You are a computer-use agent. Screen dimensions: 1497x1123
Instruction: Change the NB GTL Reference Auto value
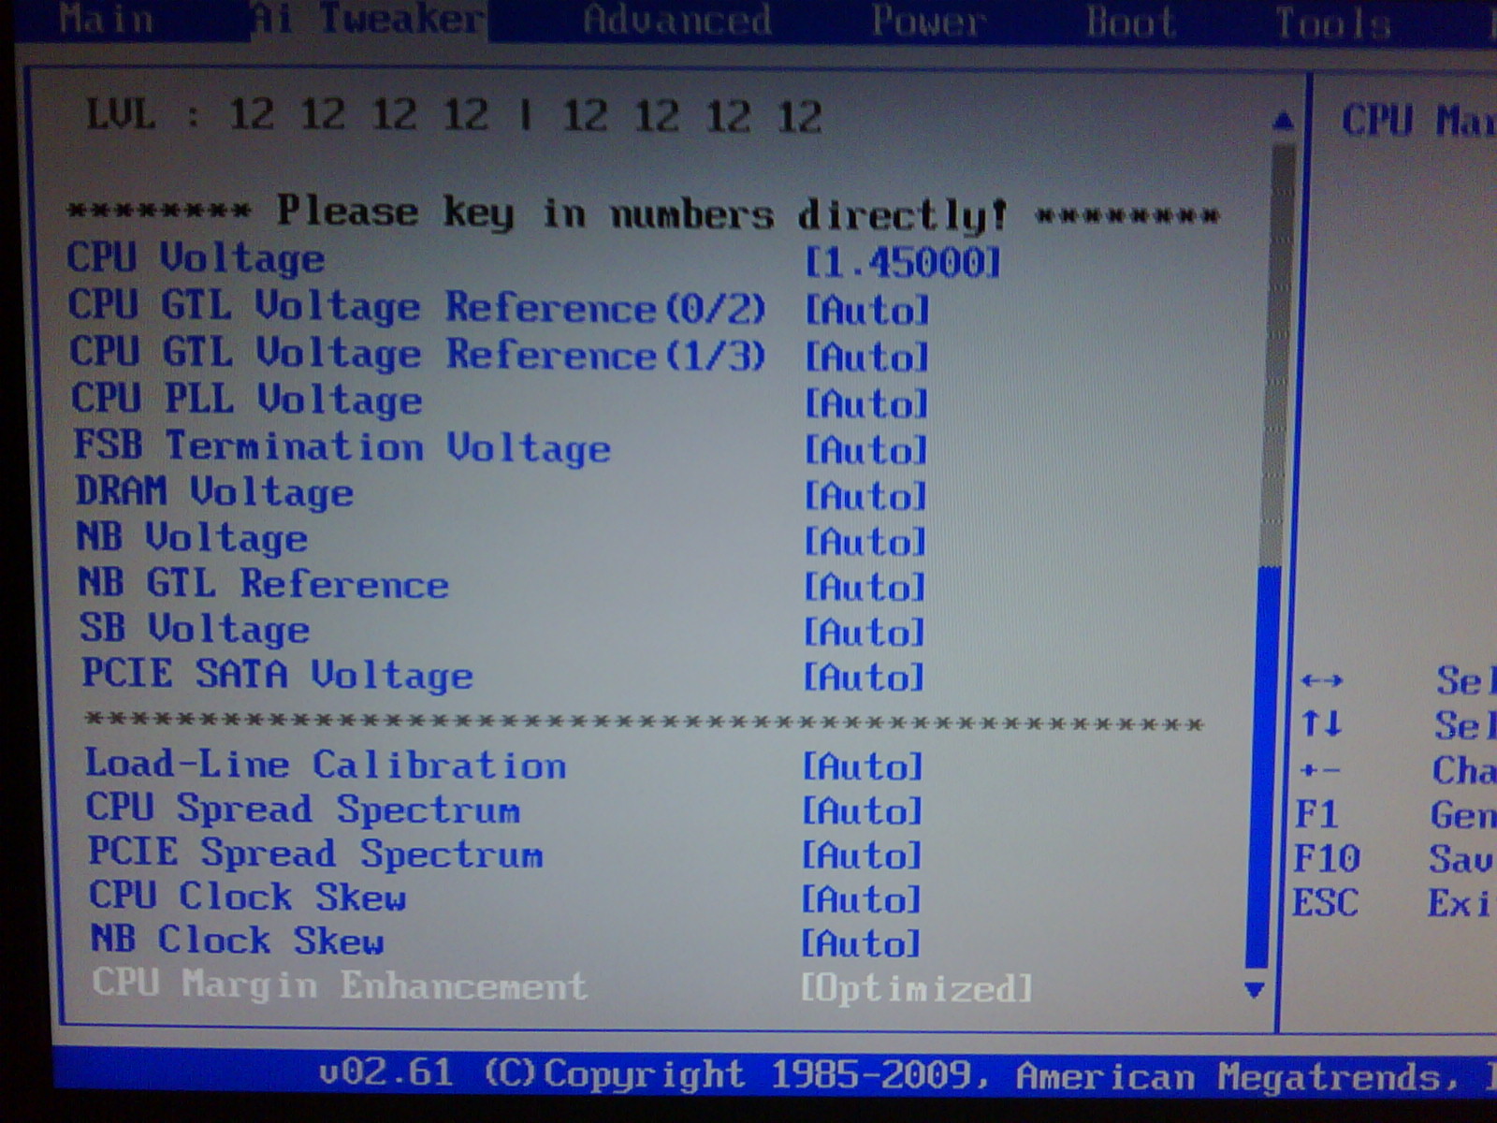[865, 587]
